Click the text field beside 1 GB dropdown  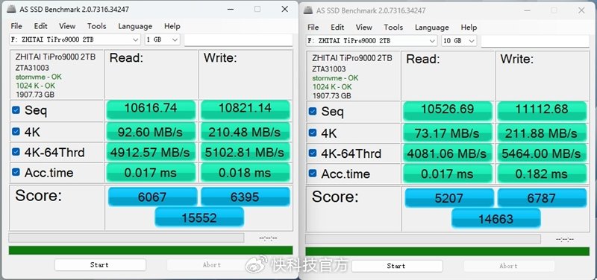point(238,40)
